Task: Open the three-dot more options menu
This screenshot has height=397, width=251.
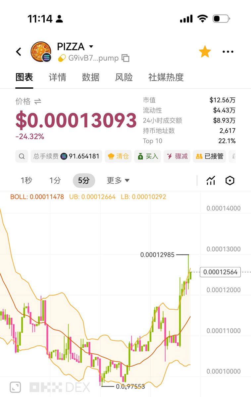Action: (228, 52)
